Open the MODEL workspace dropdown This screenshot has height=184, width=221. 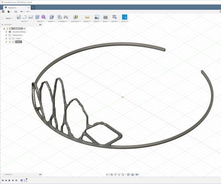[9, 18]
